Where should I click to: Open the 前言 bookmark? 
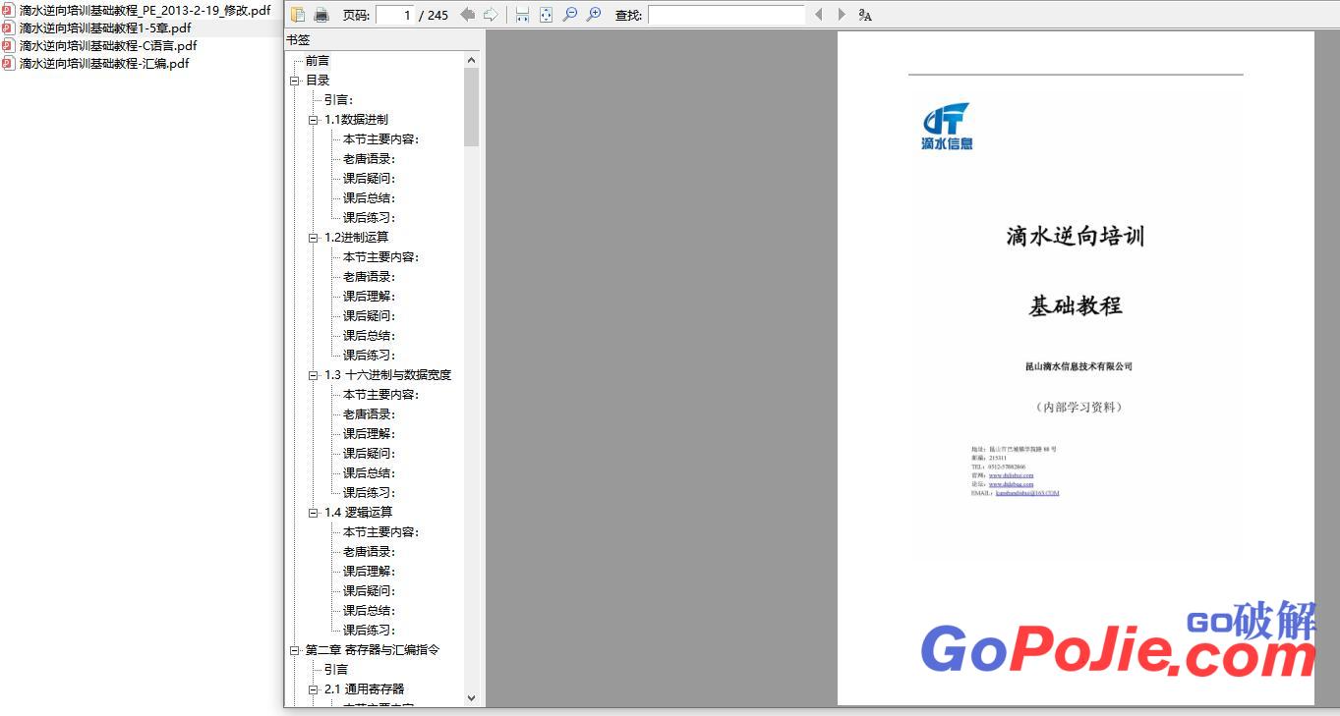[318, 61]
